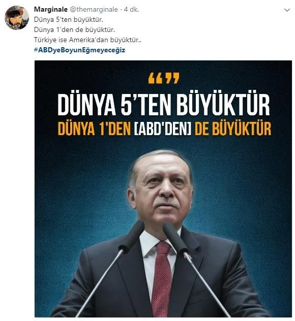295x321 pixels.
Task: Open the #ABDyeBoyunEğmeyeceğiz hashtag
Action: point(79,50)
